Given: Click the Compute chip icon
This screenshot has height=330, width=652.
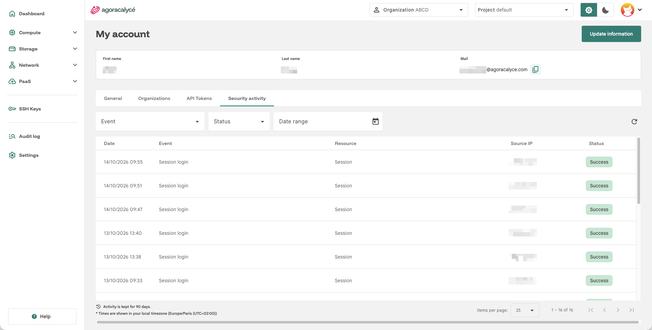Looking at the screenshot, I should pyautogui.click(x=12, y=33).
